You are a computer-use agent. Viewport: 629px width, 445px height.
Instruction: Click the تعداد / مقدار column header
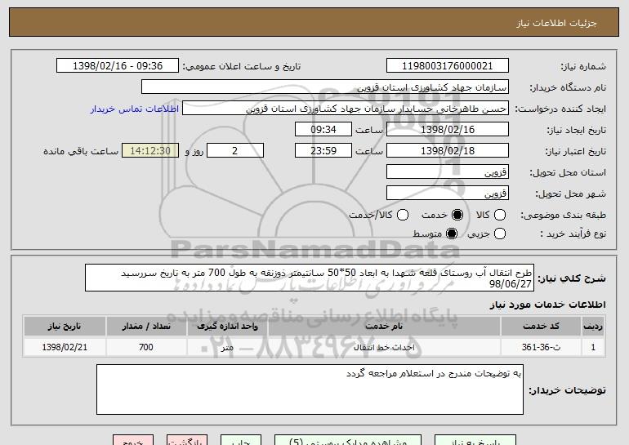click(x=146, y=327)
